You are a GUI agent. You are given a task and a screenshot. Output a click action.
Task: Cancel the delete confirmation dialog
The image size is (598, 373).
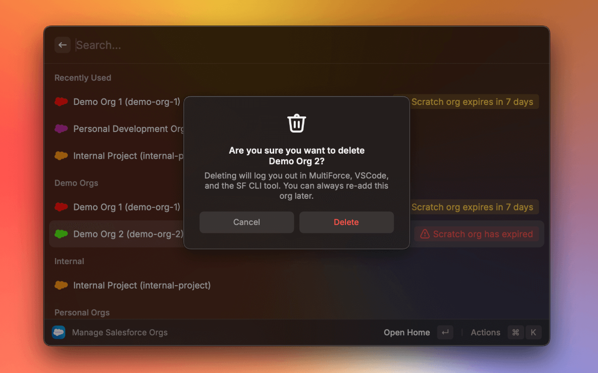247,222
